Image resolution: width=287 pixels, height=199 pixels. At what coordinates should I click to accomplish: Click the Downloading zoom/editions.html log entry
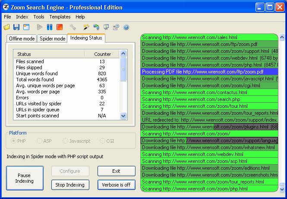(209, 168)
